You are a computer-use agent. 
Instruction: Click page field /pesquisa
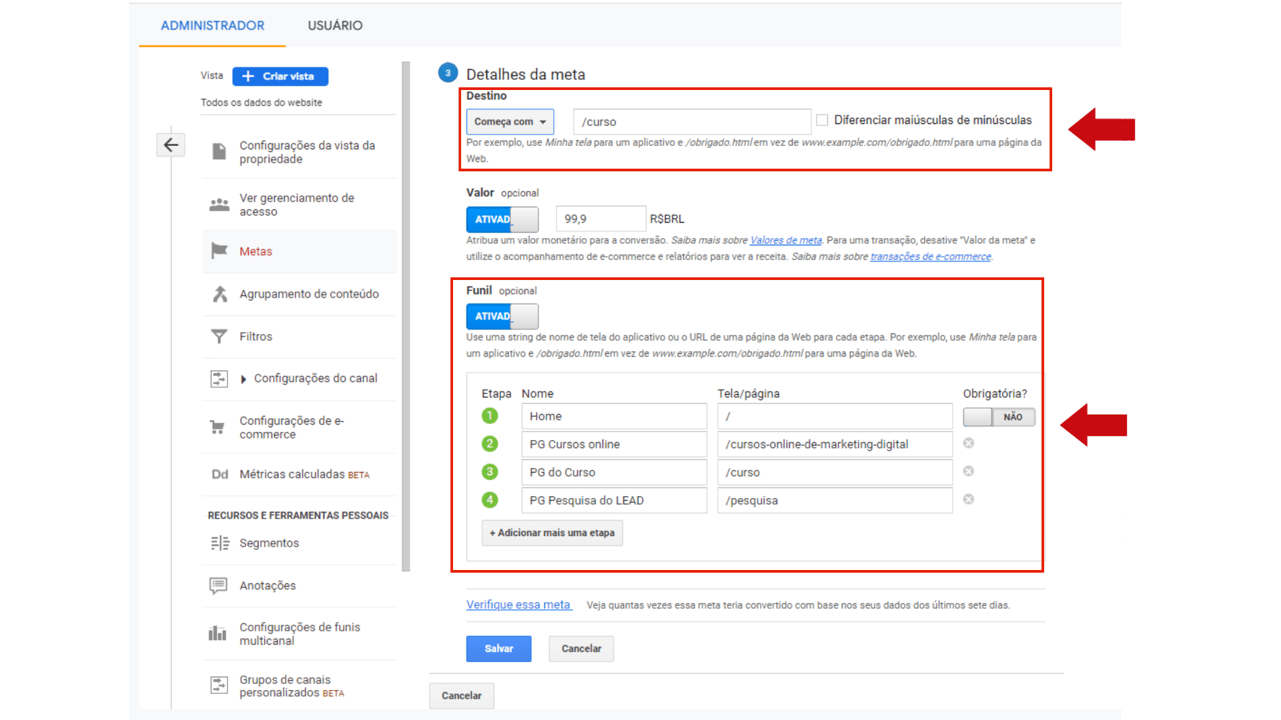[835, 500]
